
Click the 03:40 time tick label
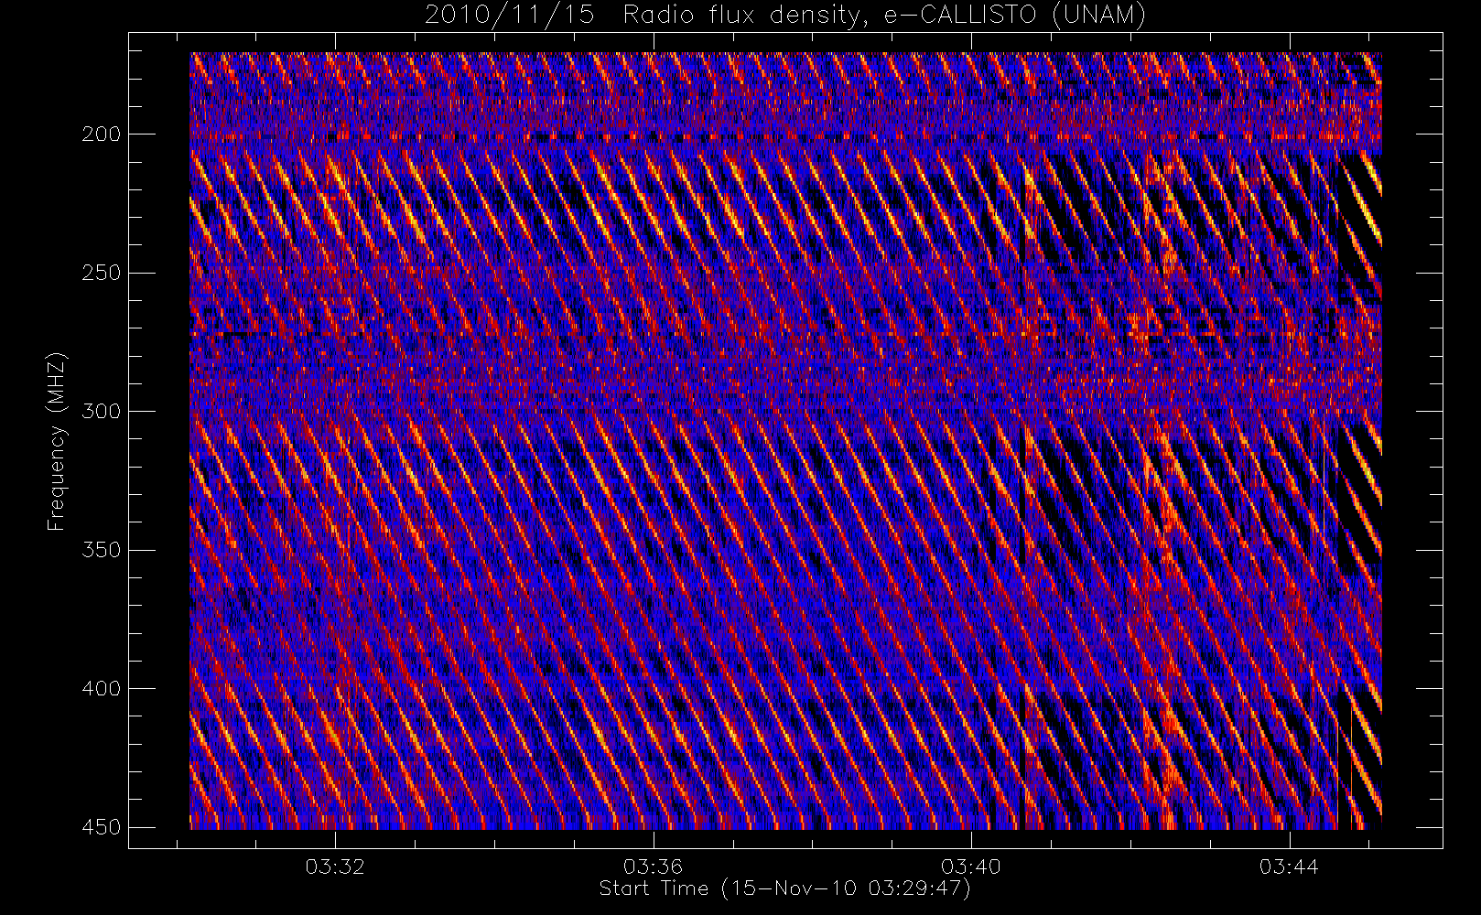[971, 867]
